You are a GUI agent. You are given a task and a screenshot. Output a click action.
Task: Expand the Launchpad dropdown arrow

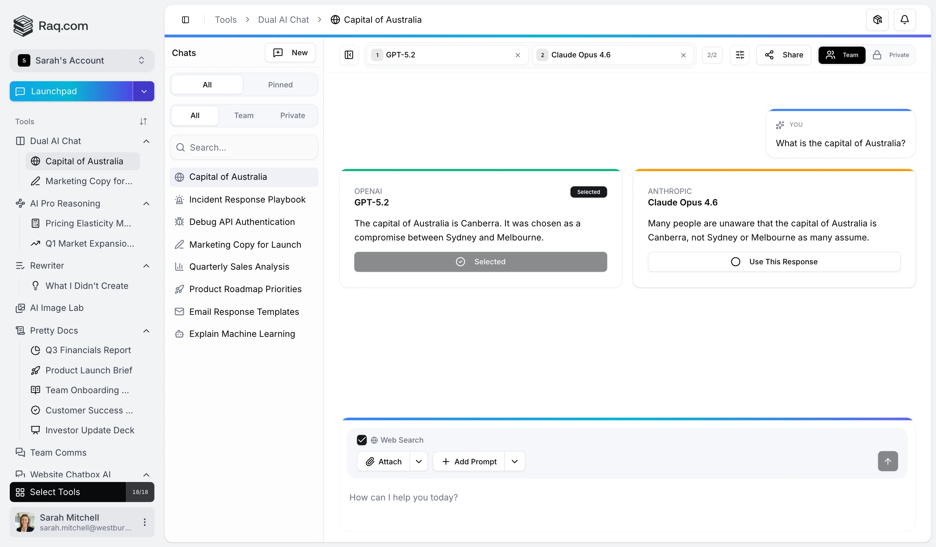144,91
